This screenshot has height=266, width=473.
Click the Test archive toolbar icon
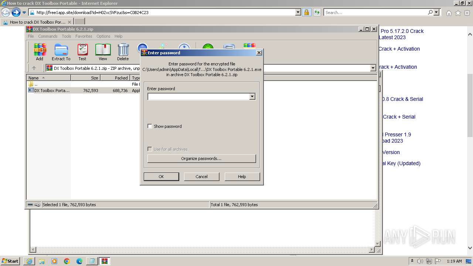pos(82,52)
